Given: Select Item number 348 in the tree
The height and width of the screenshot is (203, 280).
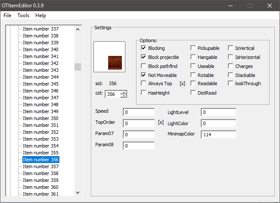Looking at the screenshot, I should (x=41, y=105).
